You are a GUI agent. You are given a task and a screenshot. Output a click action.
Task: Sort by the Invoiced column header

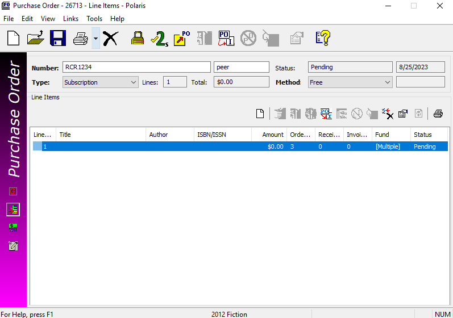click(358, 135)
